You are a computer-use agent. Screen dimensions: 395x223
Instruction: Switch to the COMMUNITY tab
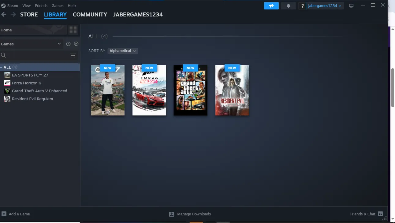click(90, 14)
